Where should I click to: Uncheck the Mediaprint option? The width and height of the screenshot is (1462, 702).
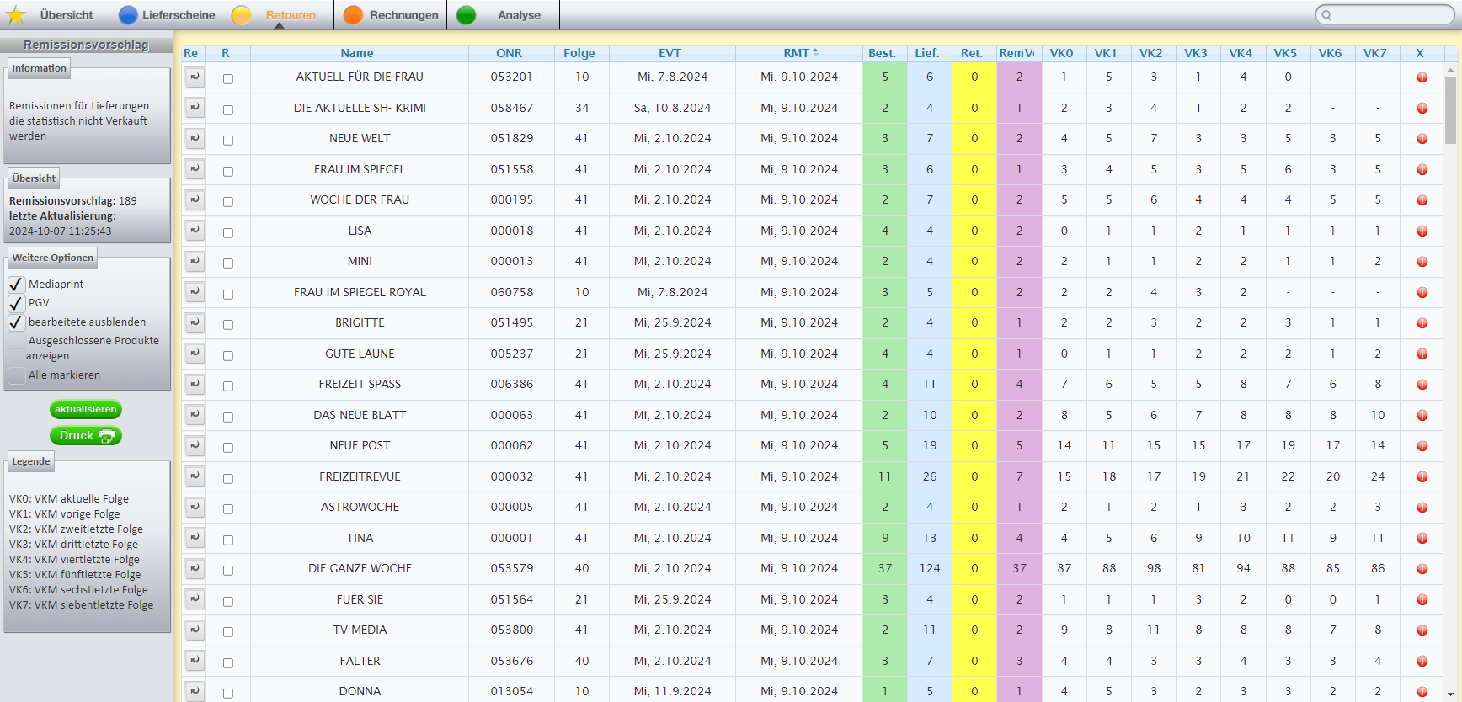[x=16, y=285]
